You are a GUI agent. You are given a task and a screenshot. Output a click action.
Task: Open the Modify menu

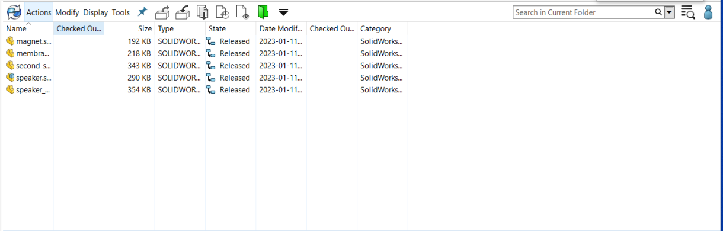[x=67, y=12]
